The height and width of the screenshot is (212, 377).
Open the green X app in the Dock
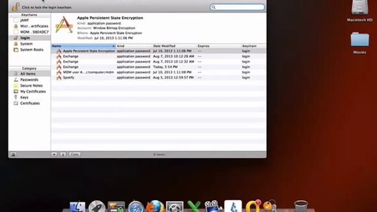pyautogui.click(x=194, y=207)
